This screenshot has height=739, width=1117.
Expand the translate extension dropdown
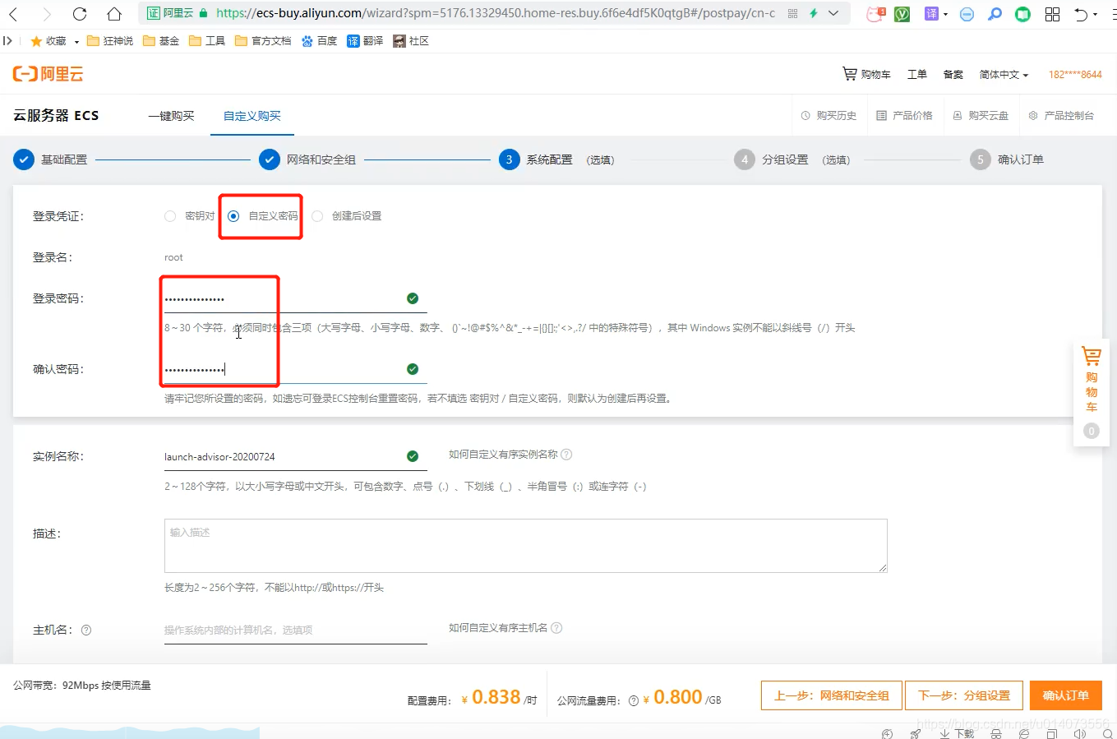click(946, 14)
